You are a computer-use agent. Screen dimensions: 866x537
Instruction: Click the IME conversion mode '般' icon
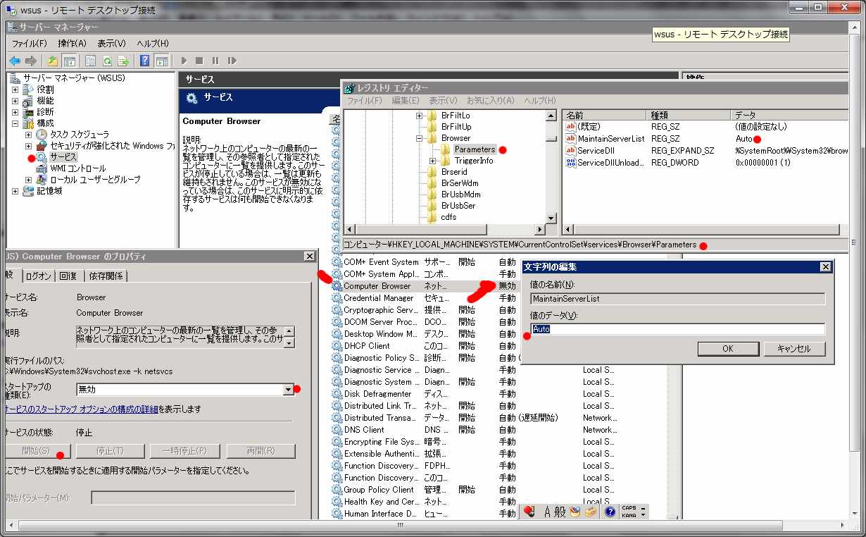[560, 512]
